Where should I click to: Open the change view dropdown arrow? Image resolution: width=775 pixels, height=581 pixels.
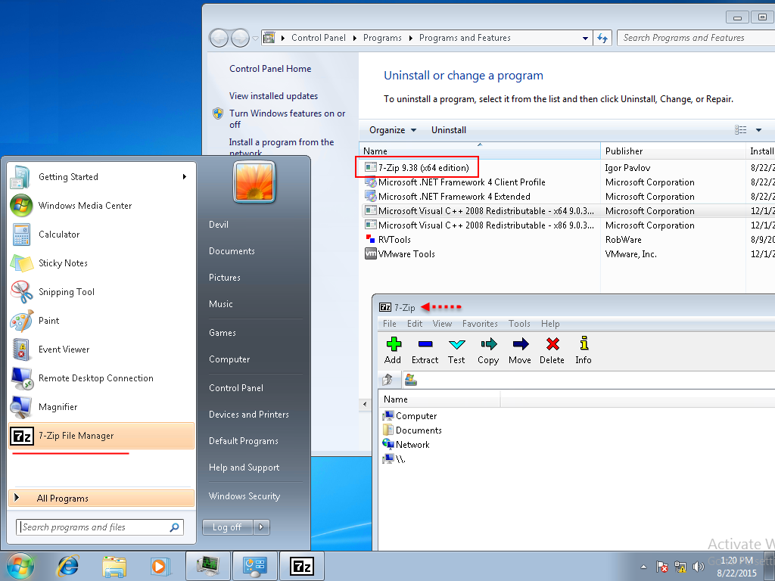(759, 129)
